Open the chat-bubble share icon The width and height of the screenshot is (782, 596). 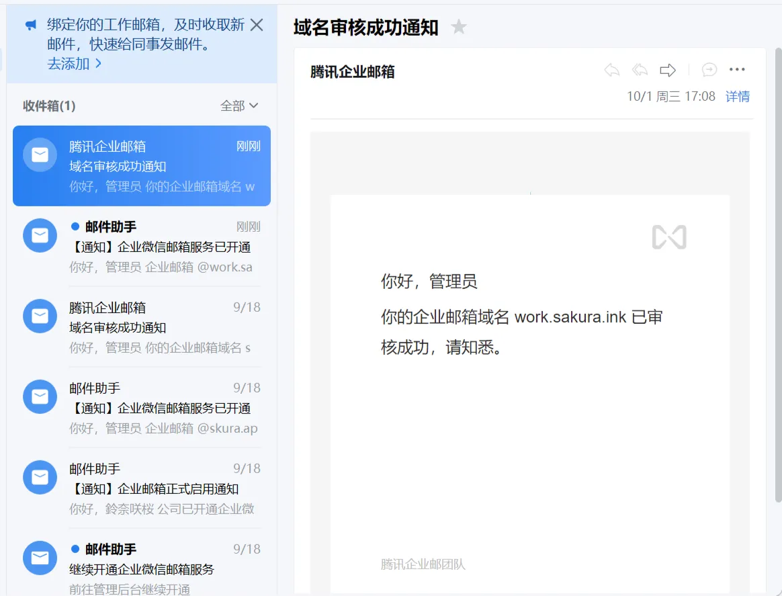709,69
